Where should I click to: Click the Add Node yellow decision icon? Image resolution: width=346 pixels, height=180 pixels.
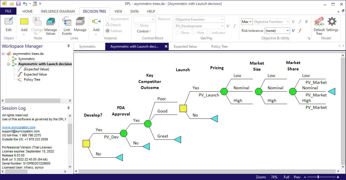pos(24,22)
